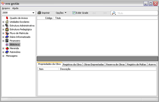Open the Opções dropdown menu
Screen dimensions: 159x102
point(61,13)
